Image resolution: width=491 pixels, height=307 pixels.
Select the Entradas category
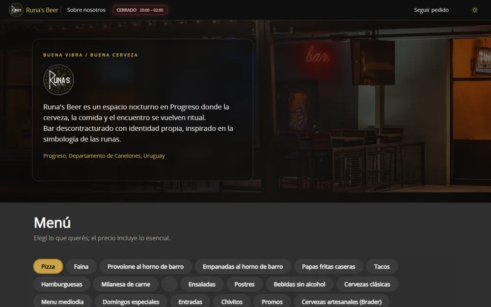[x=190, y=302]
